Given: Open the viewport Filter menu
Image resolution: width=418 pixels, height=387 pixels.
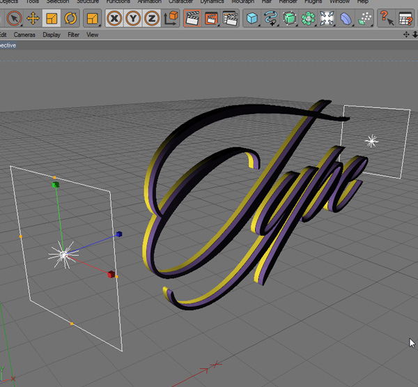Looking at the screenshot, I should [73, 34].
